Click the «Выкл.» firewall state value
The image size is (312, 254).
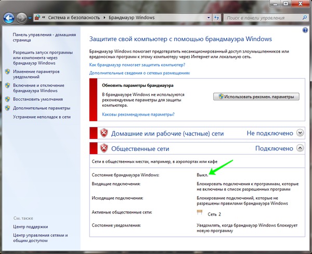click(x=202, y=175)
